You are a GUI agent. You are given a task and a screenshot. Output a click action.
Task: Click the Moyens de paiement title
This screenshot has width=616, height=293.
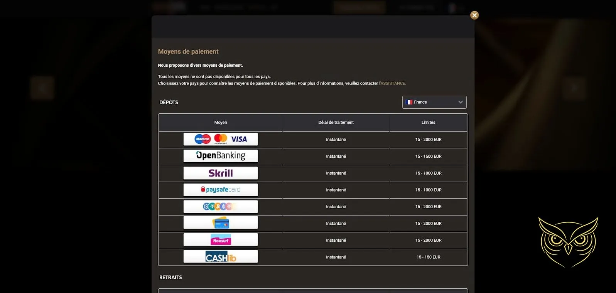coord(188,52)
